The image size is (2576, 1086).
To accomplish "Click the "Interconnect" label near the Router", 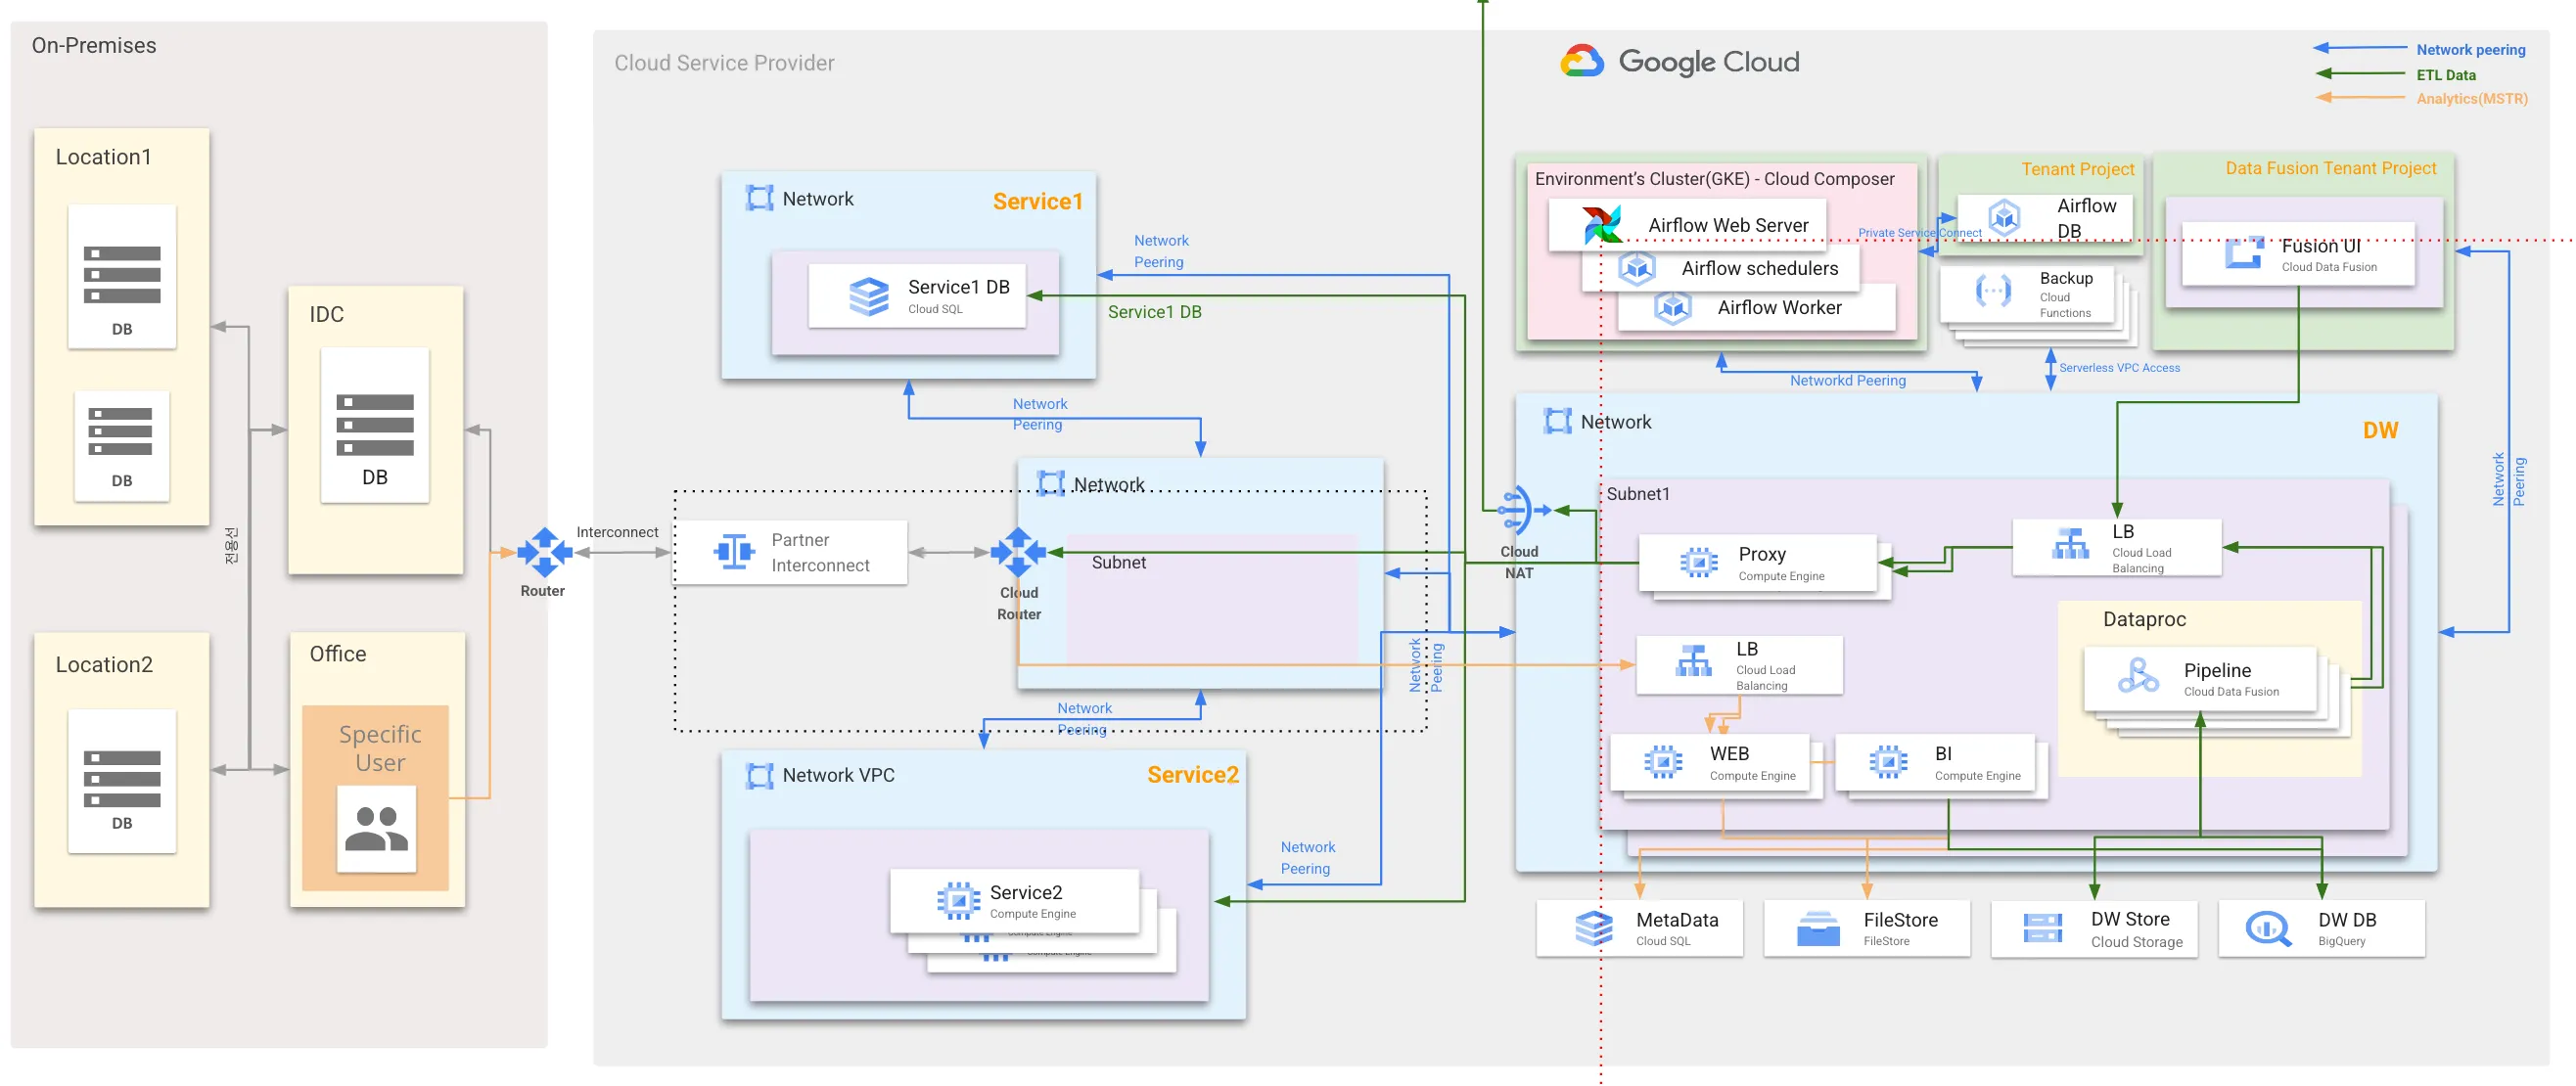I will 617,532.
